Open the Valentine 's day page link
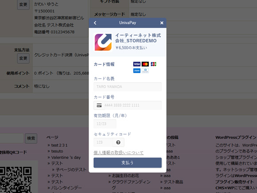 (66, 158)
